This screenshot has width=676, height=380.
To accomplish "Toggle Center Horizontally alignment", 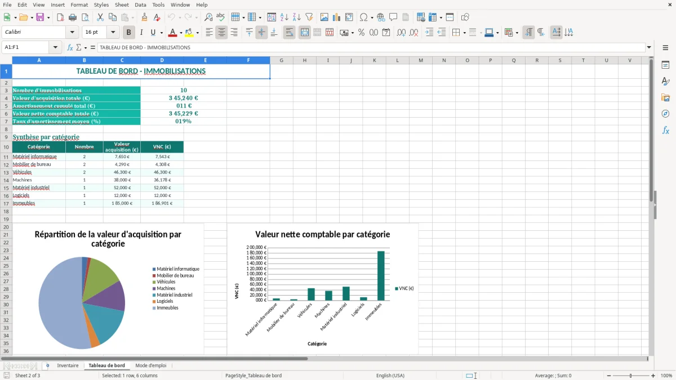I will pos(221,33).
